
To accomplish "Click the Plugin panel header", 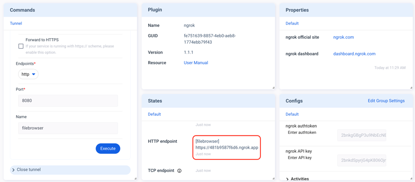I will click(208, 10).
